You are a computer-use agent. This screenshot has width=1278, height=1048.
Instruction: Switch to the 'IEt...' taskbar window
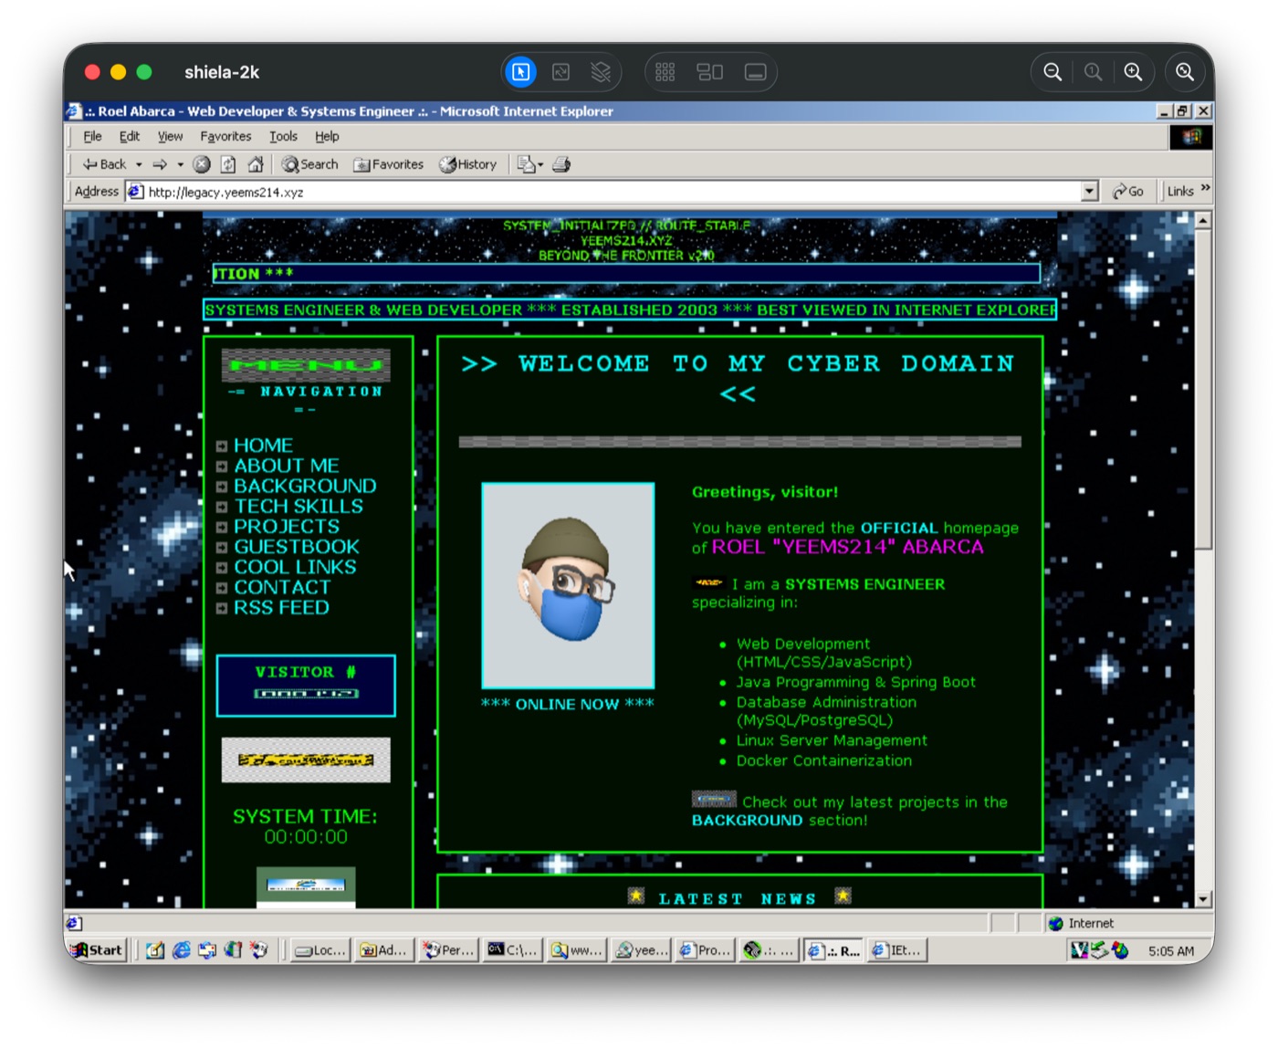[x=899, y=950]
